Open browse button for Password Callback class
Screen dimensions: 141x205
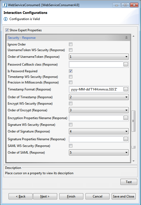click(126, 64)
